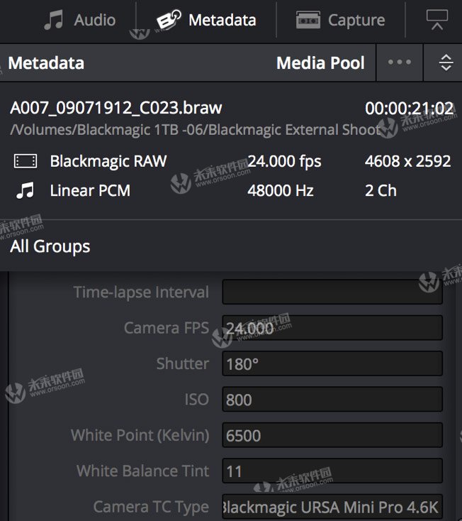Click the Camera FPS label

(167, 328)
